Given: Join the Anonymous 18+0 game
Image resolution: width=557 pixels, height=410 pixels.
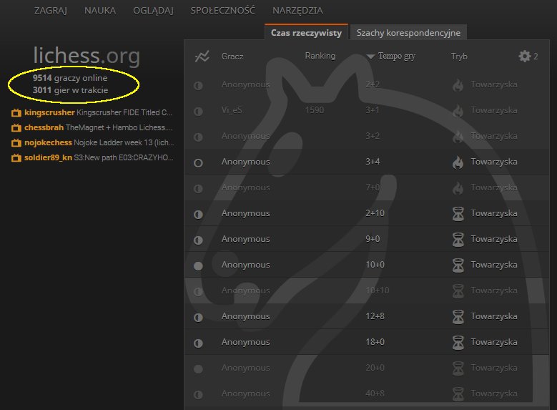Looking at the screenshot, I should 367,342.
